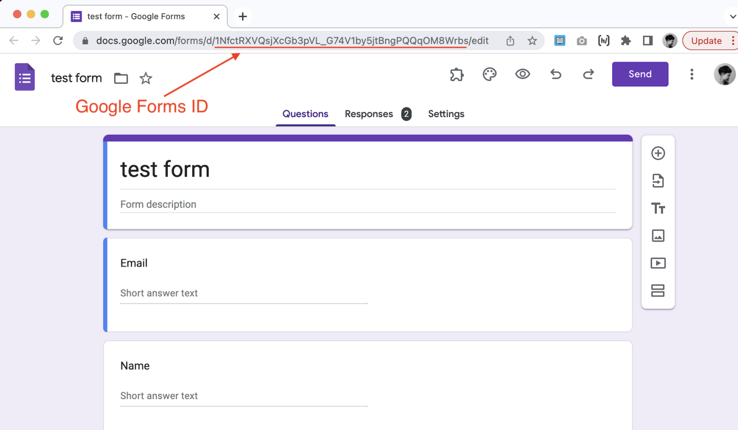The height and width of the screenshot is (430, 738).
Task: Open the three-dot more options menu
Action: coord(691,74)
